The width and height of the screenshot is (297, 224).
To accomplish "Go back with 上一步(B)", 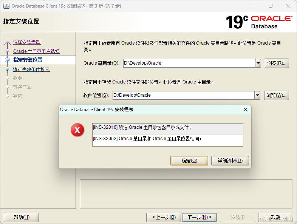I will (164, 217).
